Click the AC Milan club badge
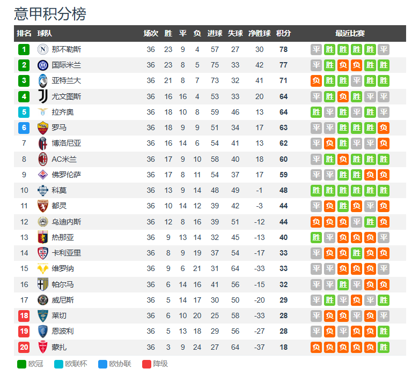Image resolution: width=412 pixels, height=376 pixels. tap(43, 159)
